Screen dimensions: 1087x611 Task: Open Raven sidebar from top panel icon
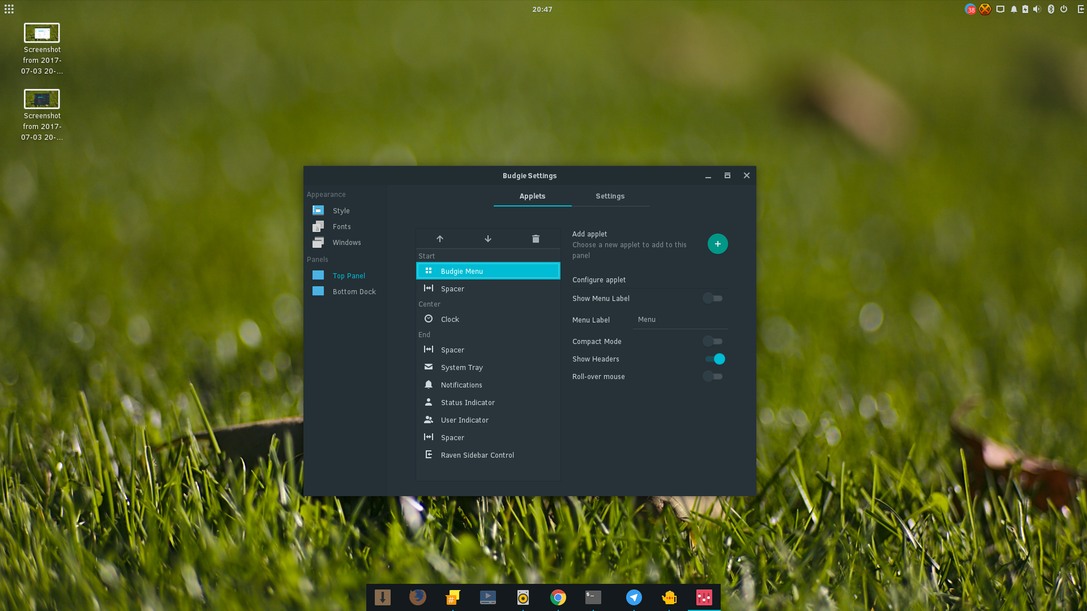pyautogui.click(x=1081, y=9)
